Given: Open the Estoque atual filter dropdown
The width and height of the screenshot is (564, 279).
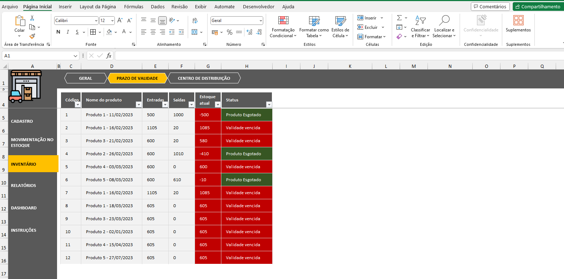Looking at the screenshot, I should pyautogui.click(x=217, y=105).
